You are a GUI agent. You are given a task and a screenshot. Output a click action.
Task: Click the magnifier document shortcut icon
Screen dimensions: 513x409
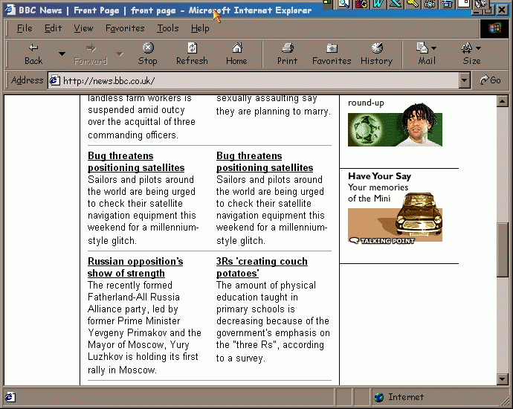pos(344,4)
